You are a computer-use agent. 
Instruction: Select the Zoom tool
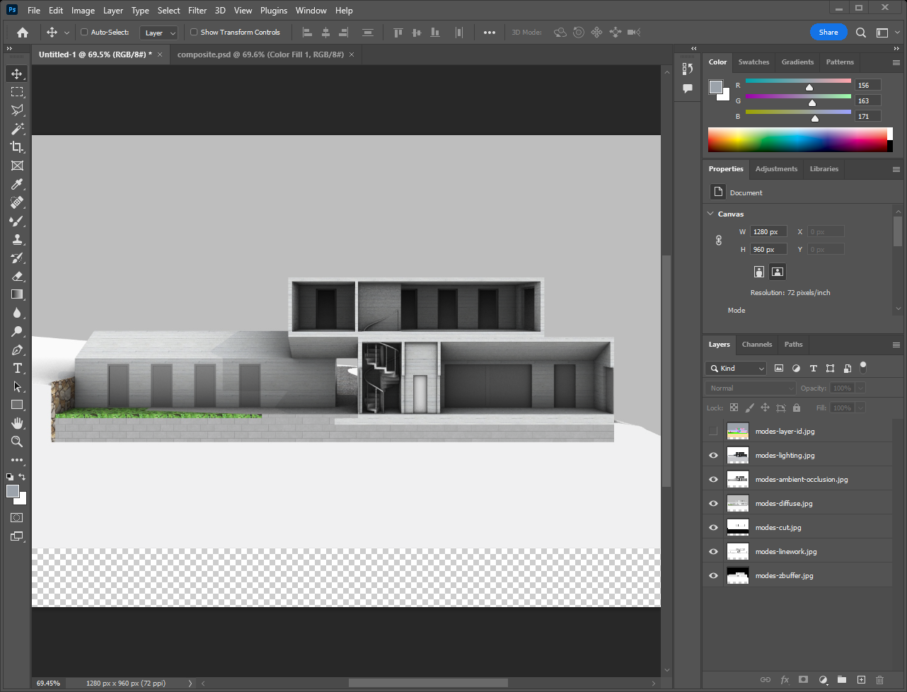[17, 442]
